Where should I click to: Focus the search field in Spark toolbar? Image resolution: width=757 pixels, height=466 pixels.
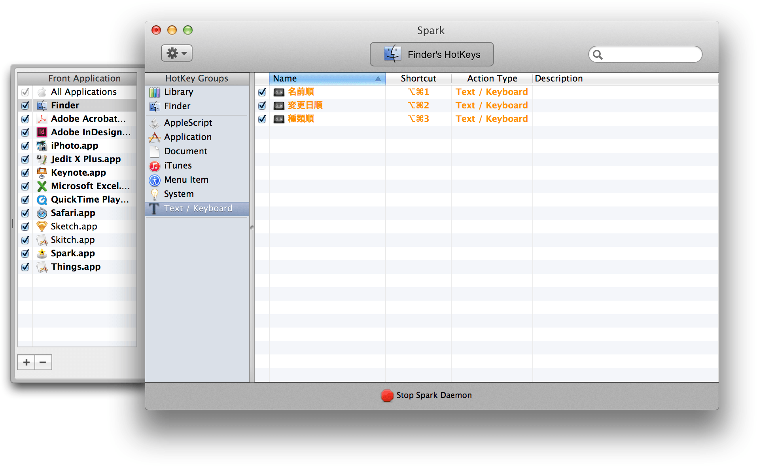pyautogui.click(x=645, y=54)
